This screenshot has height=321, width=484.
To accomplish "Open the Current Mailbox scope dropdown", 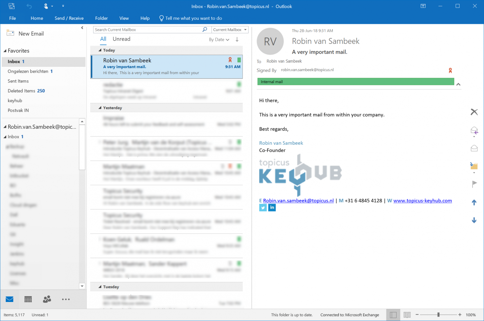I will coord(230,30).
